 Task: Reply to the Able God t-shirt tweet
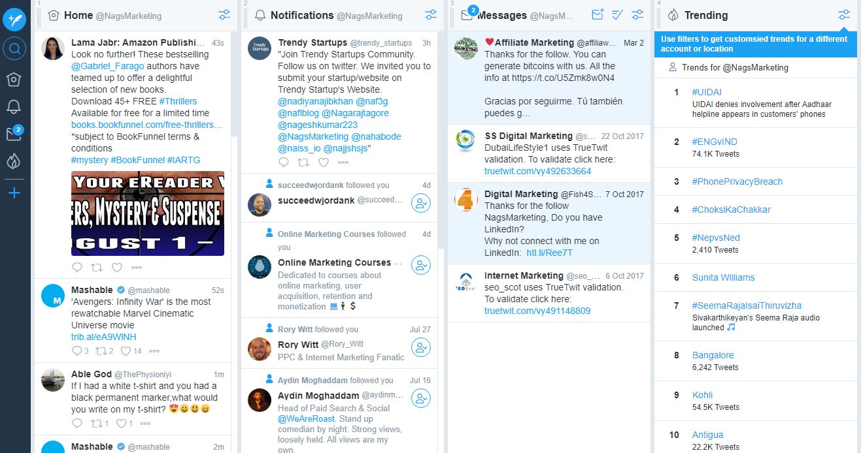pyautogui.click(x=77, y=424)
